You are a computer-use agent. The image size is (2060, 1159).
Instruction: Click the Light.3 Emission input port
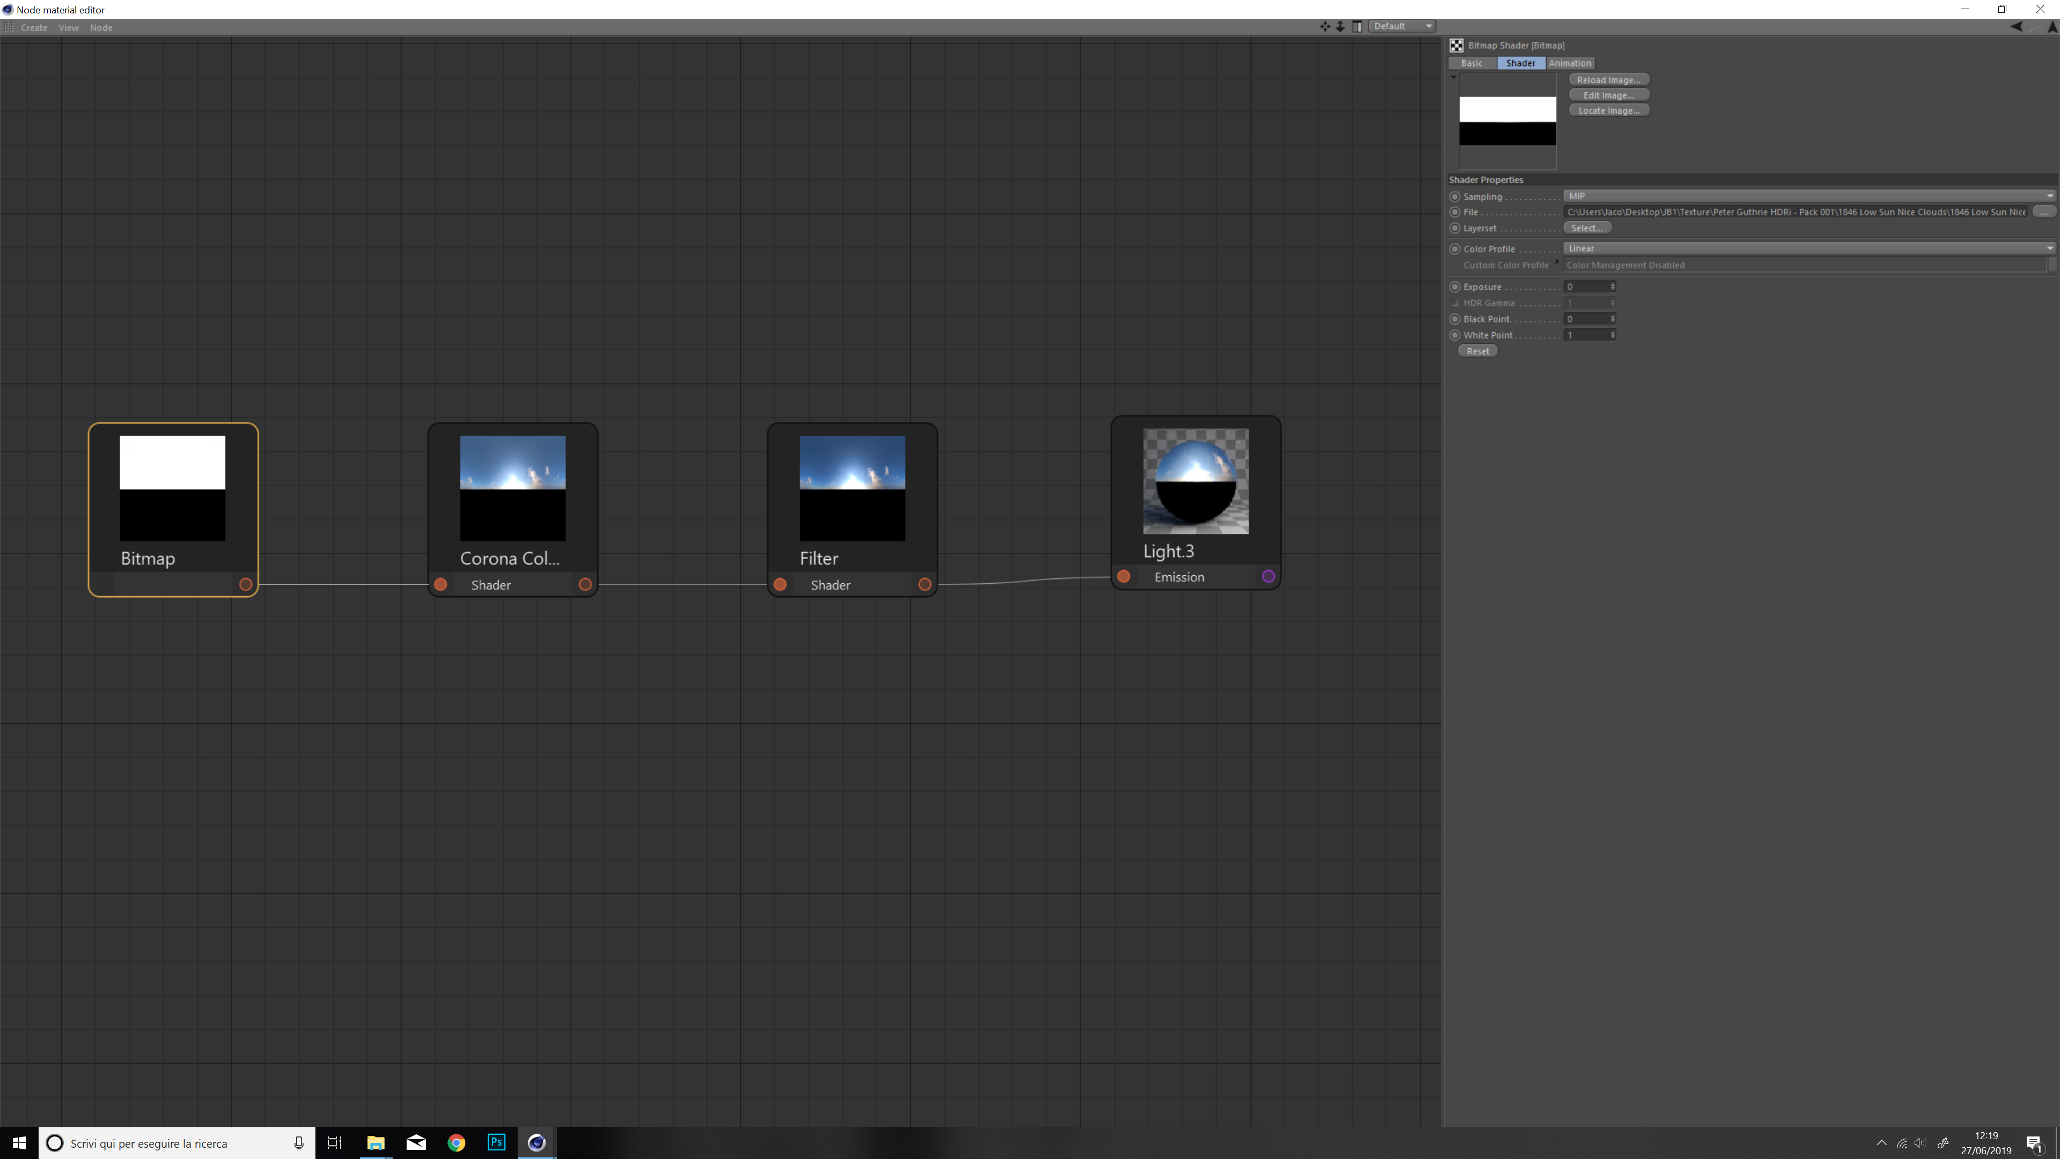(1123, 577)
